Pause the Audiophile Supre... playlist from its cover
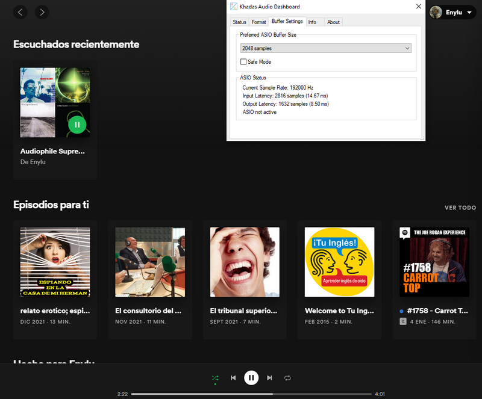The image size is (482, 399). point(77,125)
